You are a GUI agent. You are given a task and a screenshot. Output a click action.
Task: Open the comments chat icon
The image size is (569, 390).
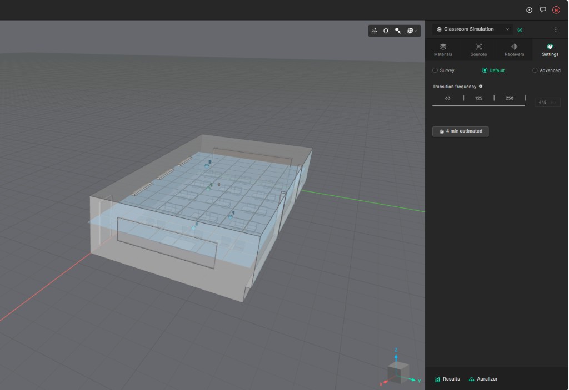click(542, 10)
